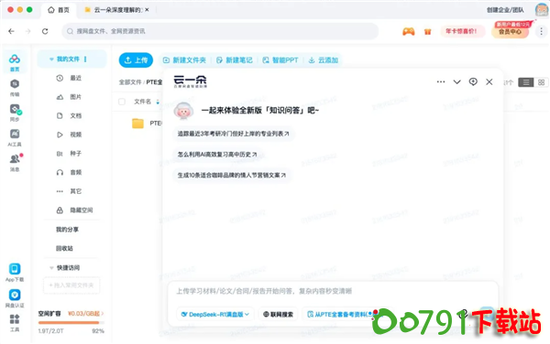Switch to list view
The image size is (550, 344).
(x=526, y=82)
